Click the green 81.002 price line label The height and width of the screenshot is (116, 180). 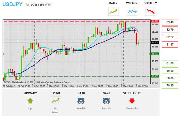pos(155,54)
